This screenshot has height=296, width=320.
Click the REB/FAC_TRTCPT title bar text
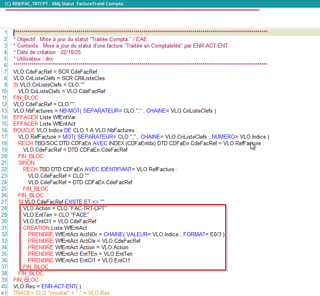click(64, 3)
